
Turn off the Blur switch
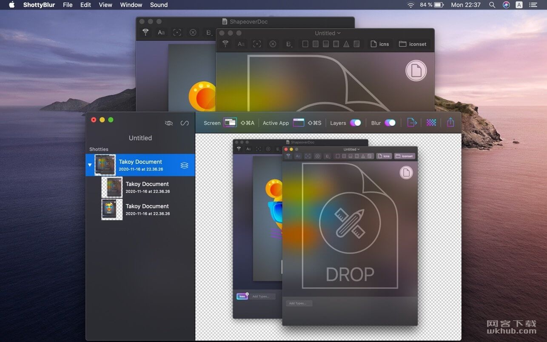point(390,123)
